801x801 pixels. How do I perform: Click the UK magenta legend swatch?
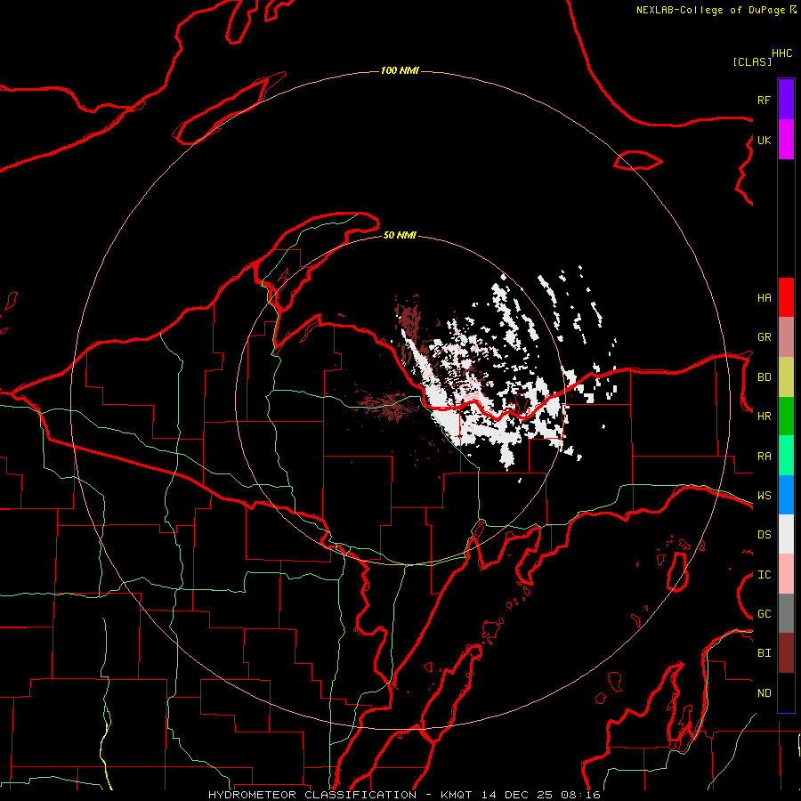786,140
